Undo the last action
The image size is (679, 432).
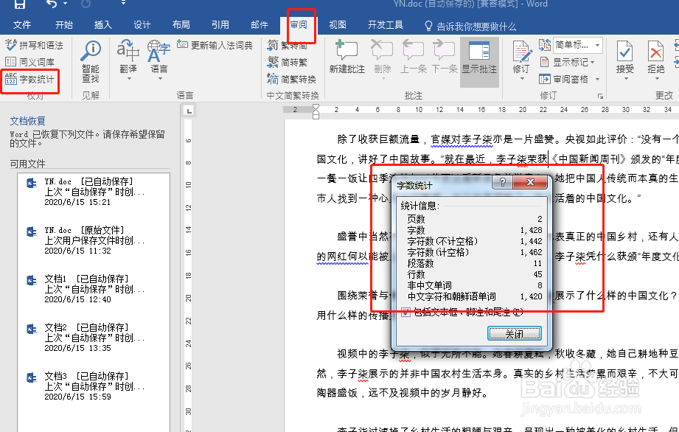point(52,4)
